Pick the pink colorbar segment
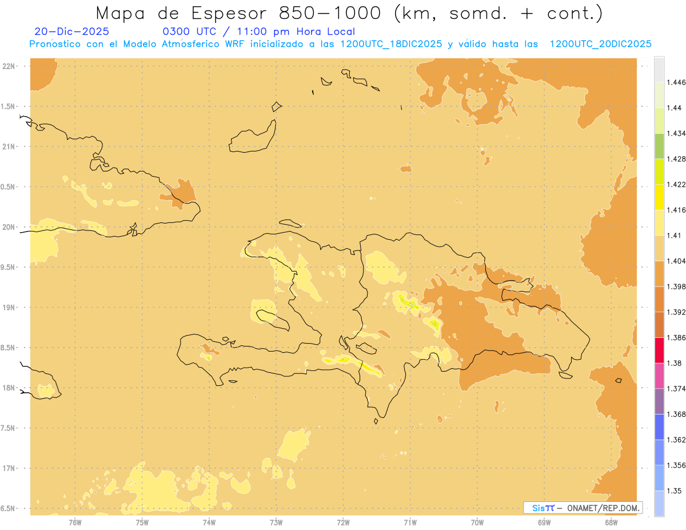The image size is (686, 530). click(659, 376)
